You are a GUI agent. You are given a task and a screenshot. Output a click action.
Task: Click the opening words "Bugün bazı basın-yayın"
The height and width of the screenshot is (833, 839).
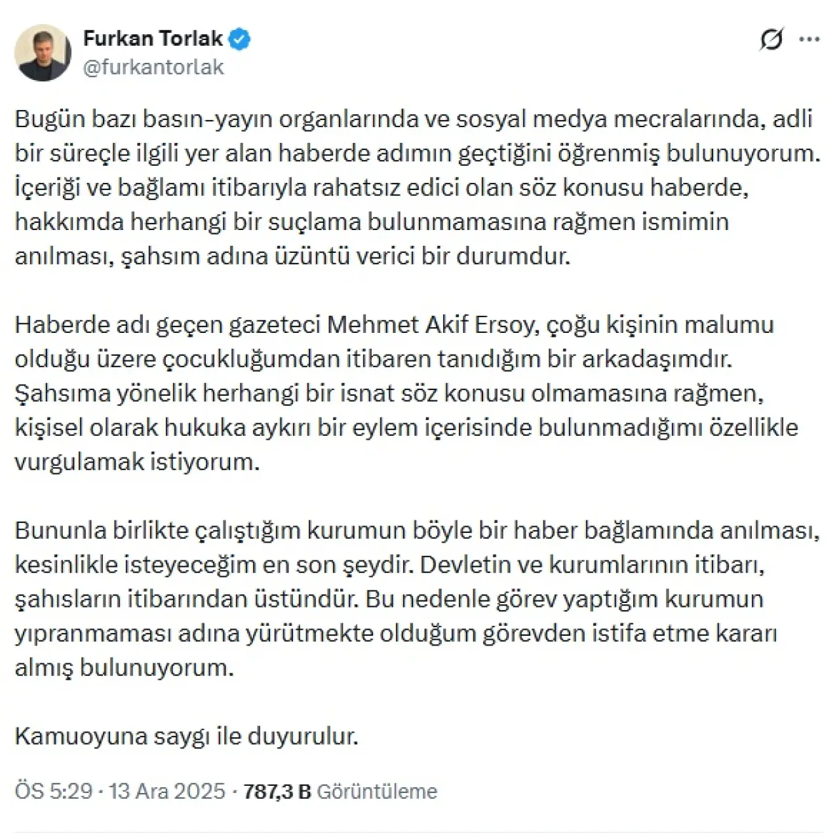tap(143, 119)
